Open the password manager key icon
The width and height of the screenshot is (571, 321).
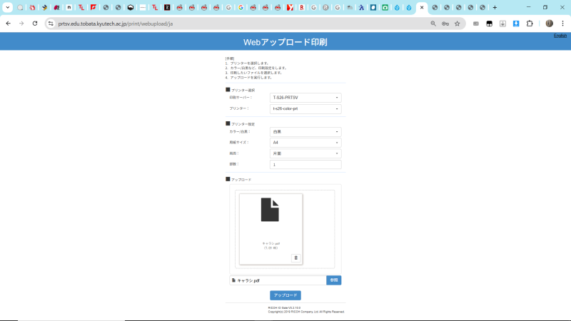tap(445, 24)
